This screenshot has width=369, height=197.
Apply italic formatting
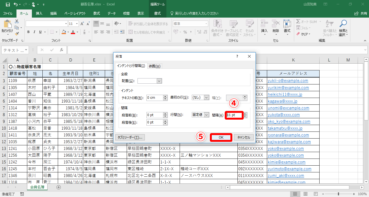click(x=34, y=32)
